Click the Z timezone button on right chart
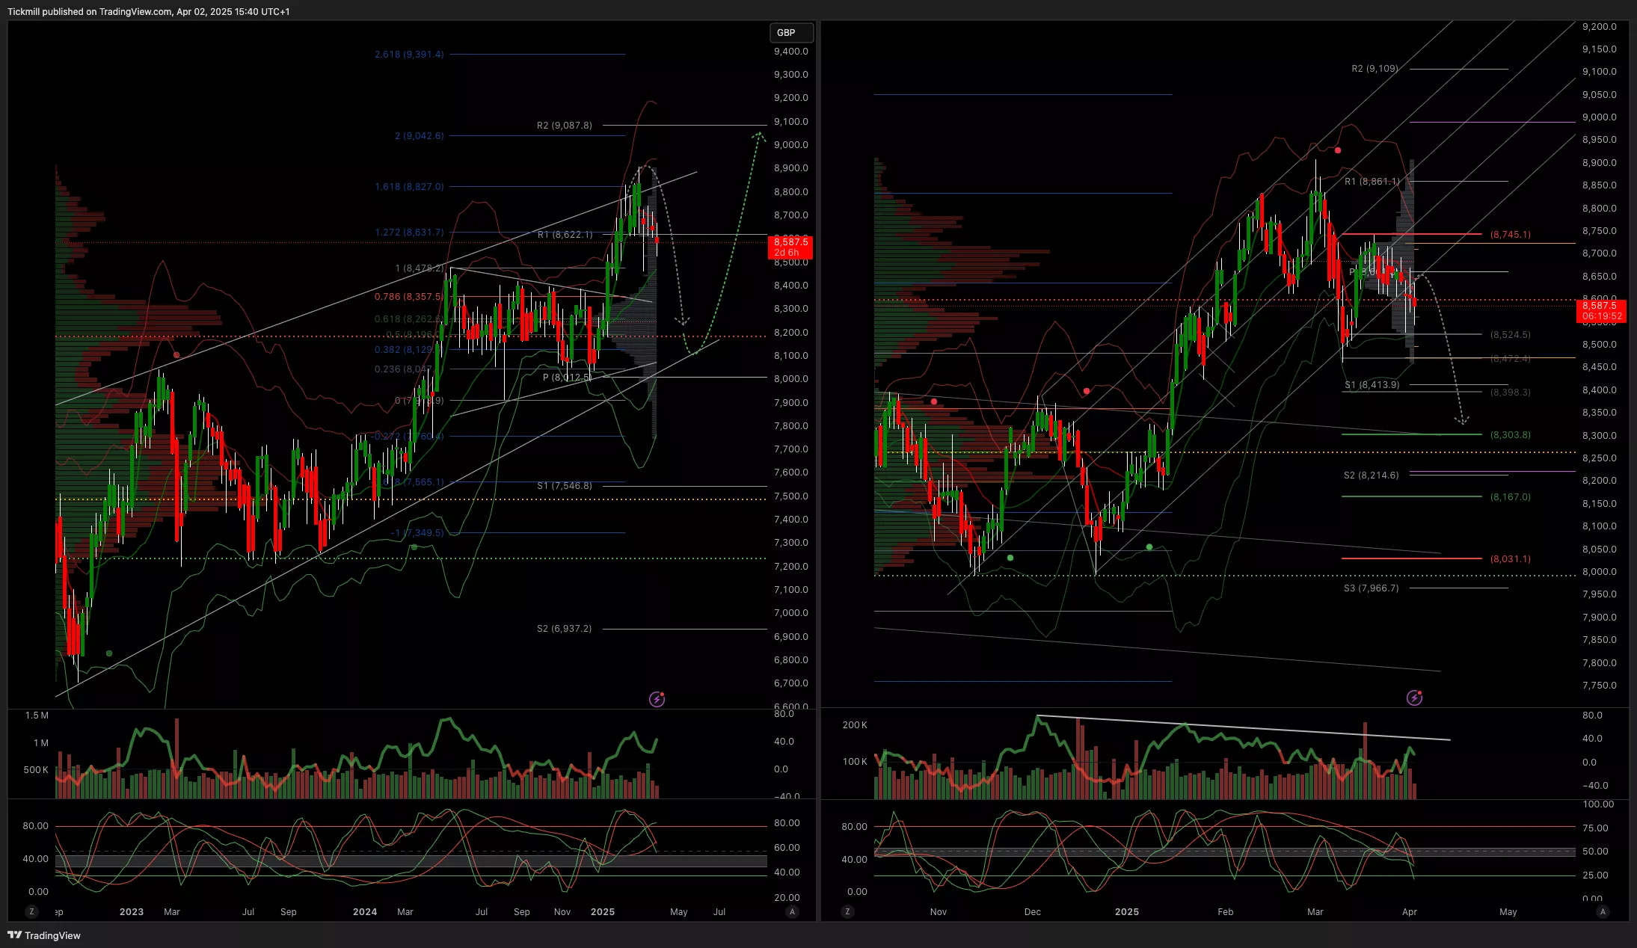The width and height of the screenshot is (1637, 948). point(847,911)
